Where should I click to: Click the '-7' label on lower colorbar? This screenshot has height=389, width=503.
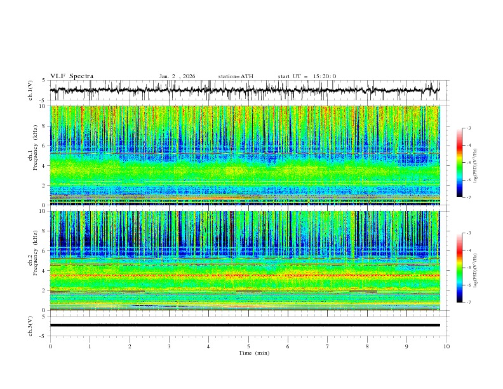click(x=469, y=303)
